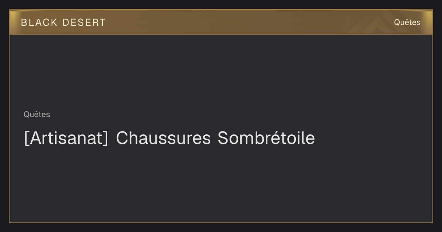Open Quêtes in the gold header

[407, 22]
